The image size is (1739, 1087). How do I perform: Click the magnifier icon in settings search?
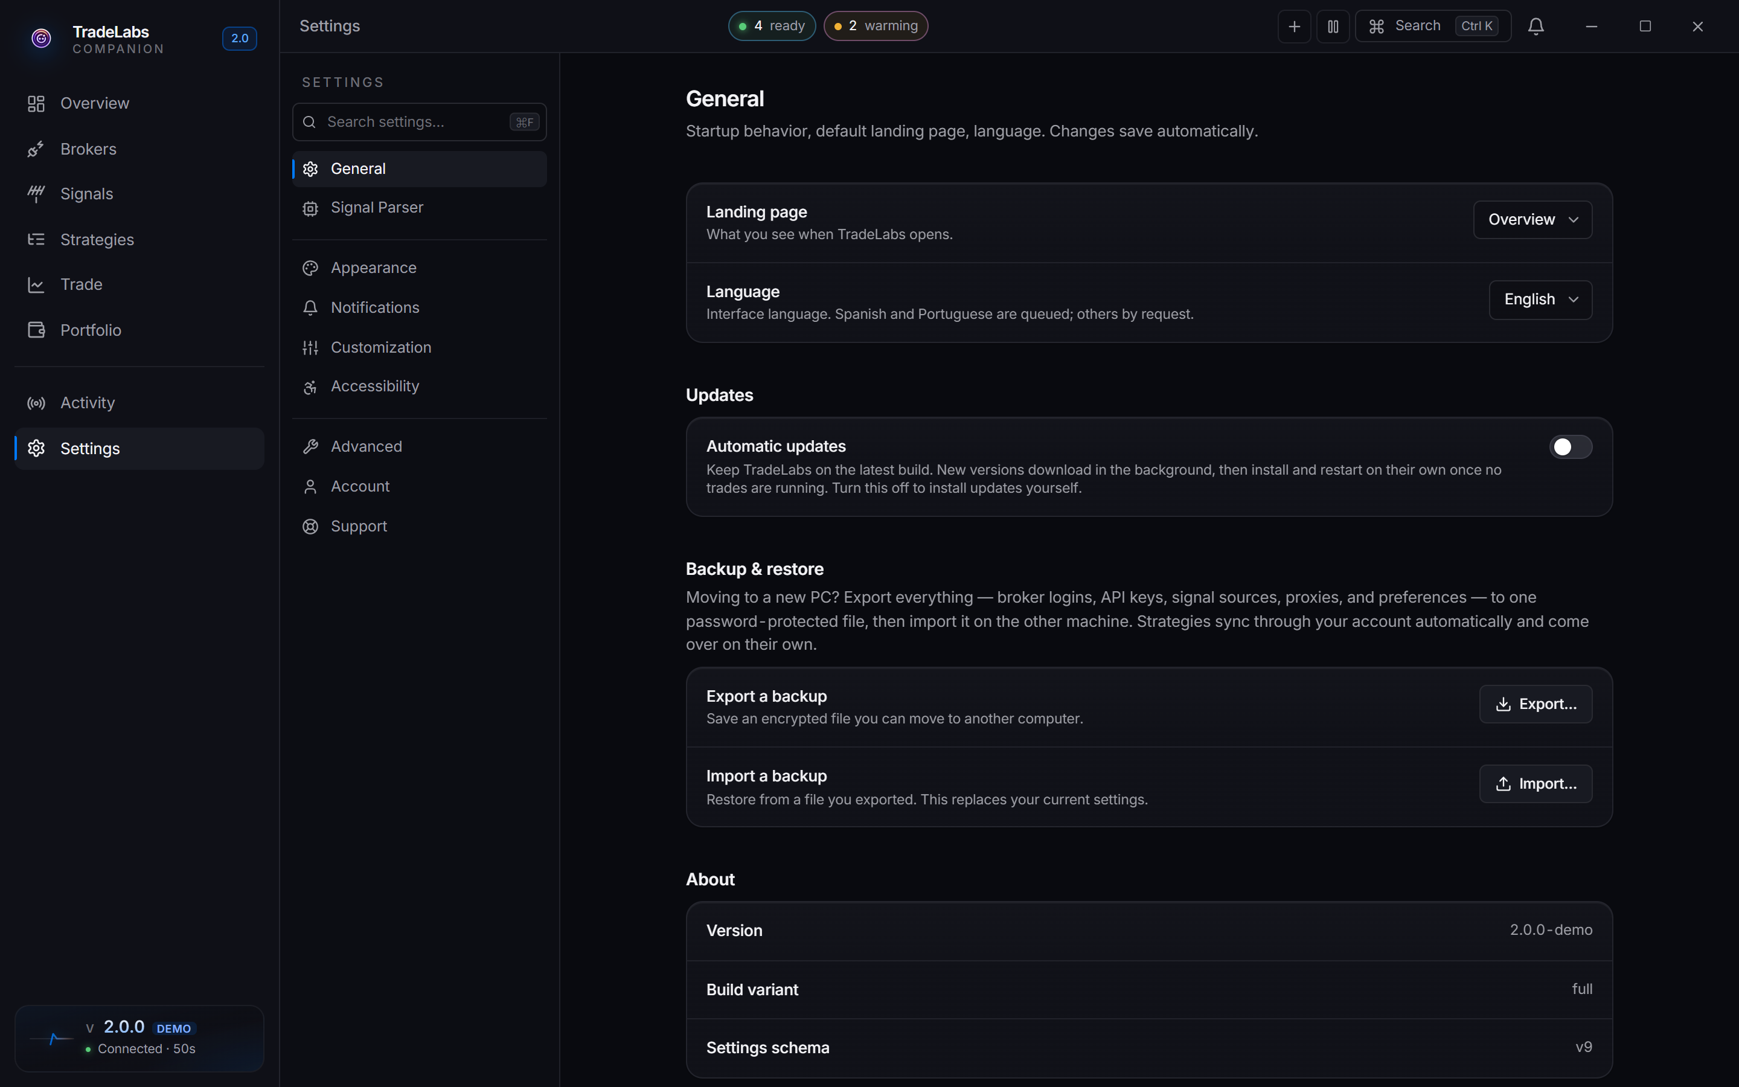(309, 122)
